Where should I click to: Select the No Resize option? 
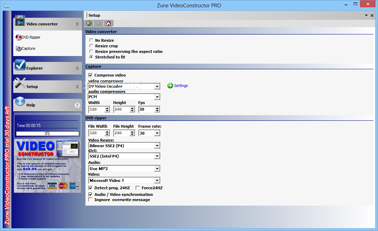click(x=91, y=40)
